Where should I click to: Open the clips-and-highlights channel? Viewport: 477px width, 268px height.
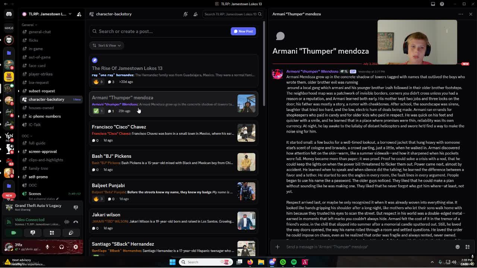pos(52,160)
